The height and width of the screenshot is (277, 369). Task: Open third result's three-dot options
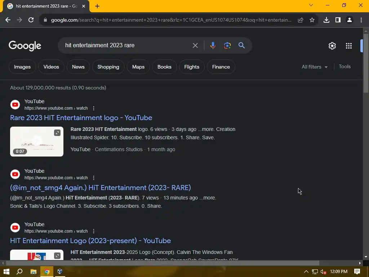pyautogui.click(x=94, y=231)
